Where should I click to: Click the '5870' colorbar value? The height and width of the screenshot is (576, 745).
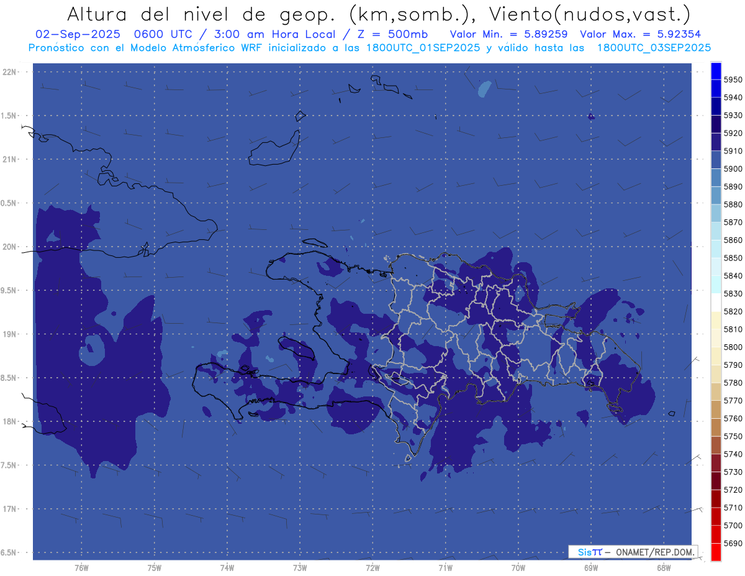[x=733, y=222]
